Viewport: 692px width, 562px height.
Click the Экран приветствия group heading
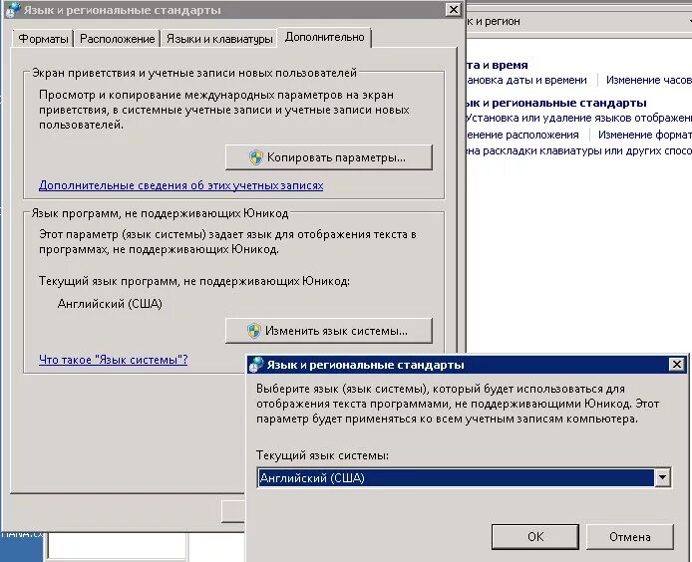click(x=194, y=73)
